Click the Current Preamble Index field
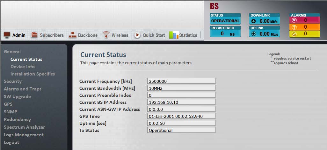The height and width of the screenshot is (150, 327). 181,95
